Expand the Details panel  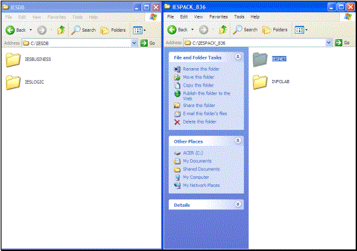[x=238, y=204]
